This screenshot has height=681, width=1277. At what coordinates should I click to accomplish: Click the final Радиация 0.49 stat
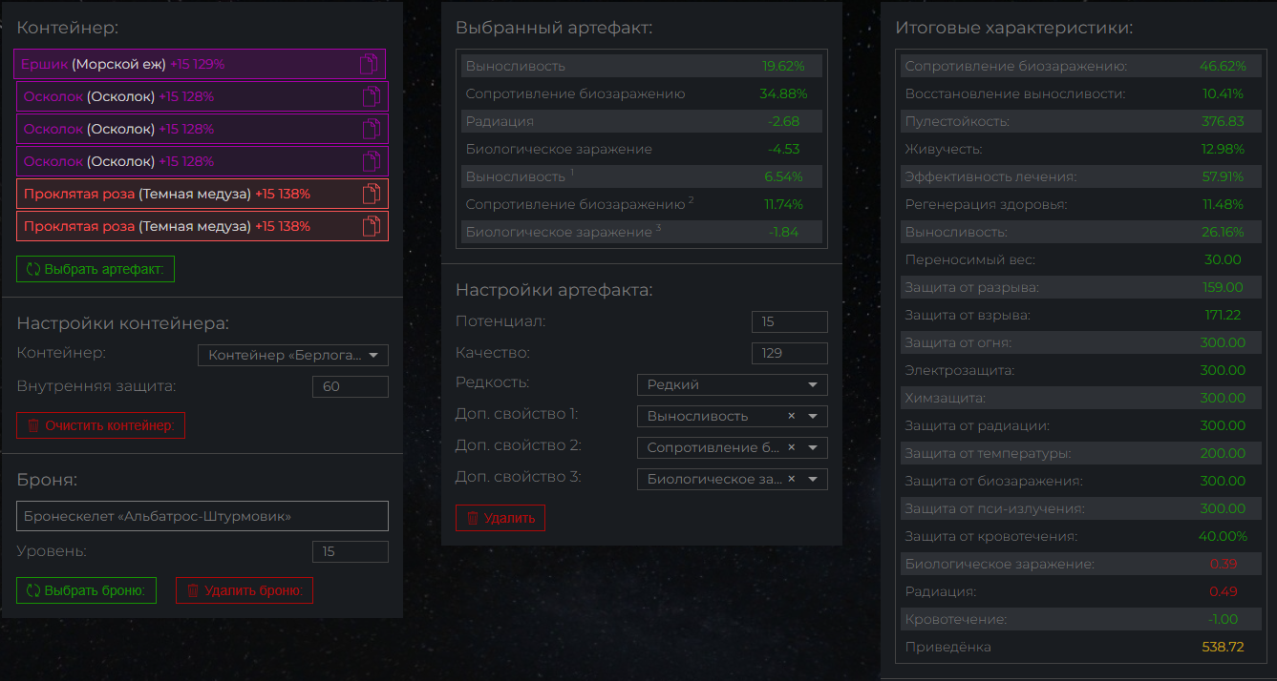1081,592
